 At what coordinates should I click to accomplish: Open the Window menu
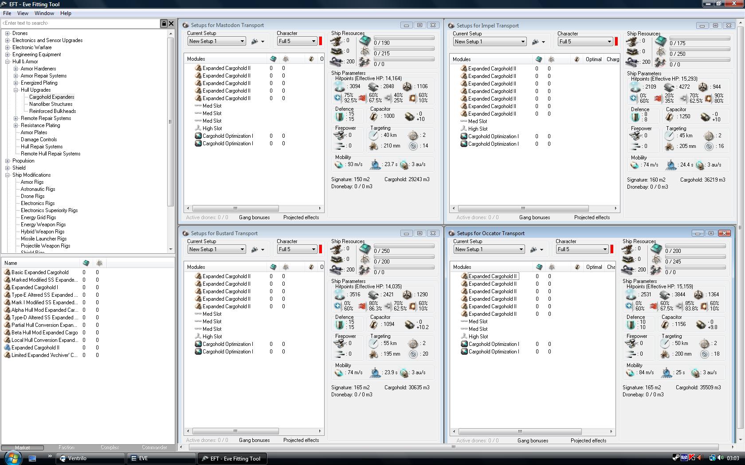click(x=44, y=13)
